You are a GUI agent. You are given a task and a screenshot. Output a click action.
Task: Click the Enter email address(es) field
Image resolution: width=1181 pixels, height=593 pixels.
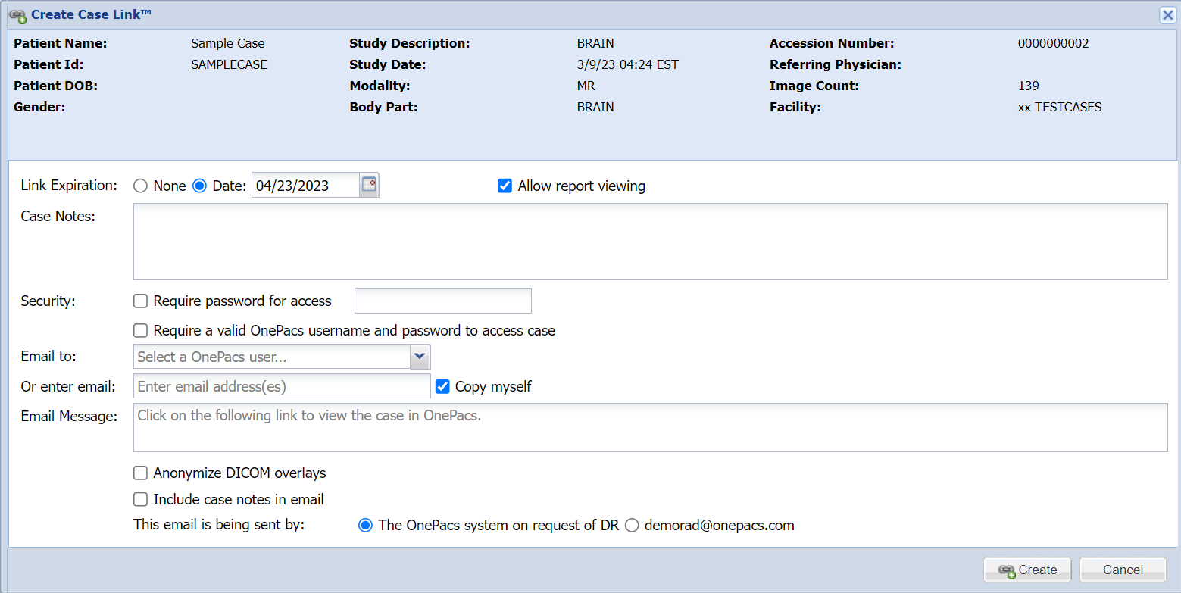point(282,387)
